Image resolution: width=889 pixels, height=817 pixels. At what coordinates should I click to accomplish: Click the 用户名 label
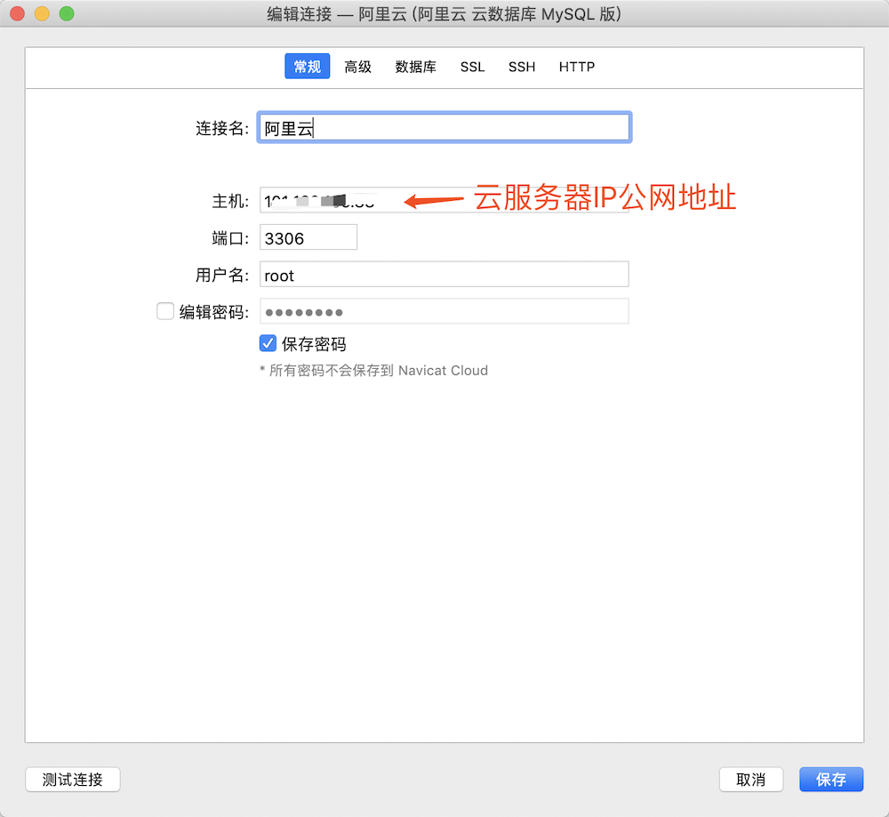pos(222,275)
